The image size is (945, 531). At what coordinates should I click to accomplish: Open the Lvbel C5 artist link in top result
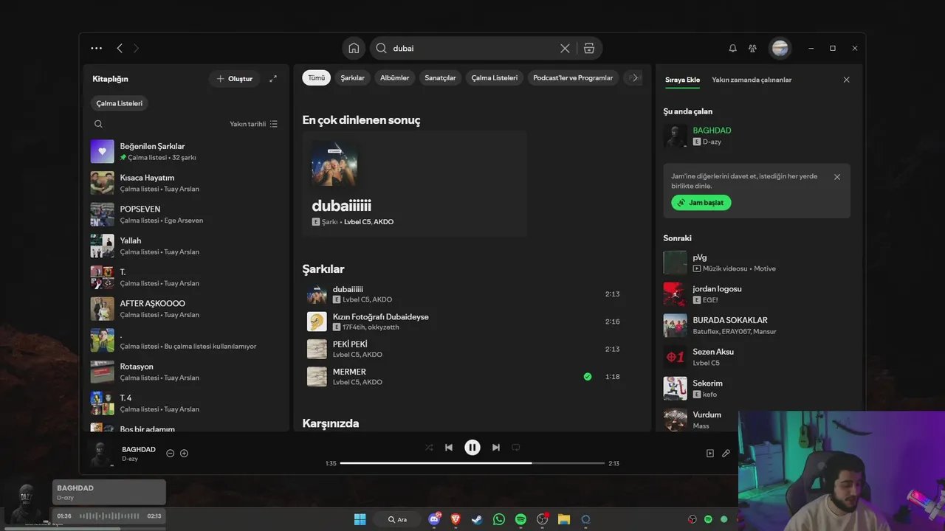tap(357, 222)
